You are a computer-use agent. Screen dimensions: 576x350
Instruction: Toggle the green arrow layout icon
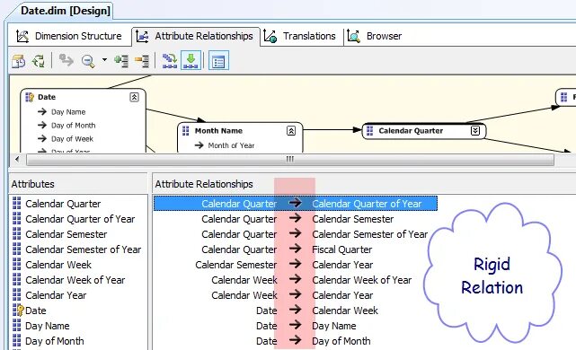point(191,60)
